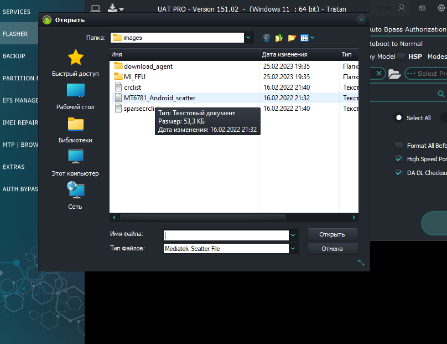This screenshot has height=344, width=447.
Task: Open the view menu grid icon
Action: pos(304,38)
